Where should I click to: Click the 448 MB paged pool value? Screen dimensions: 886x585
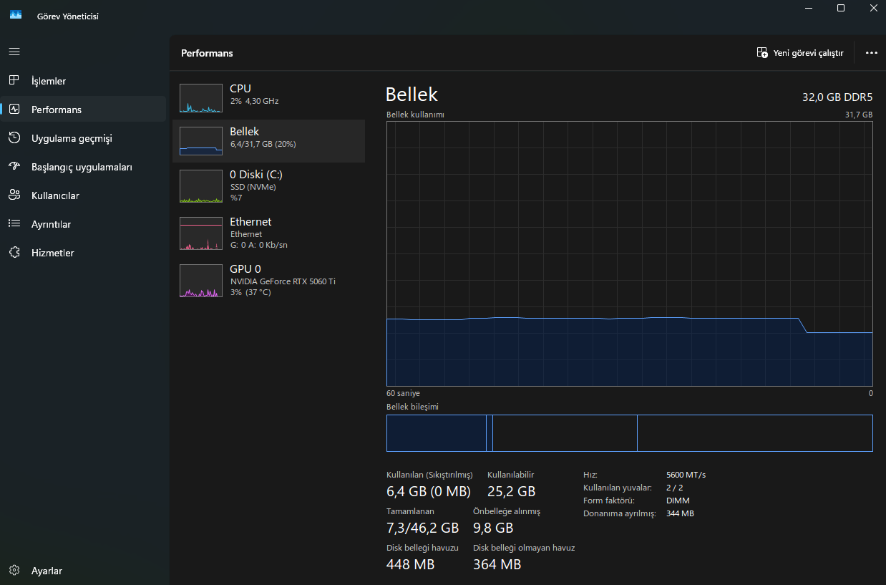(411, 564)
